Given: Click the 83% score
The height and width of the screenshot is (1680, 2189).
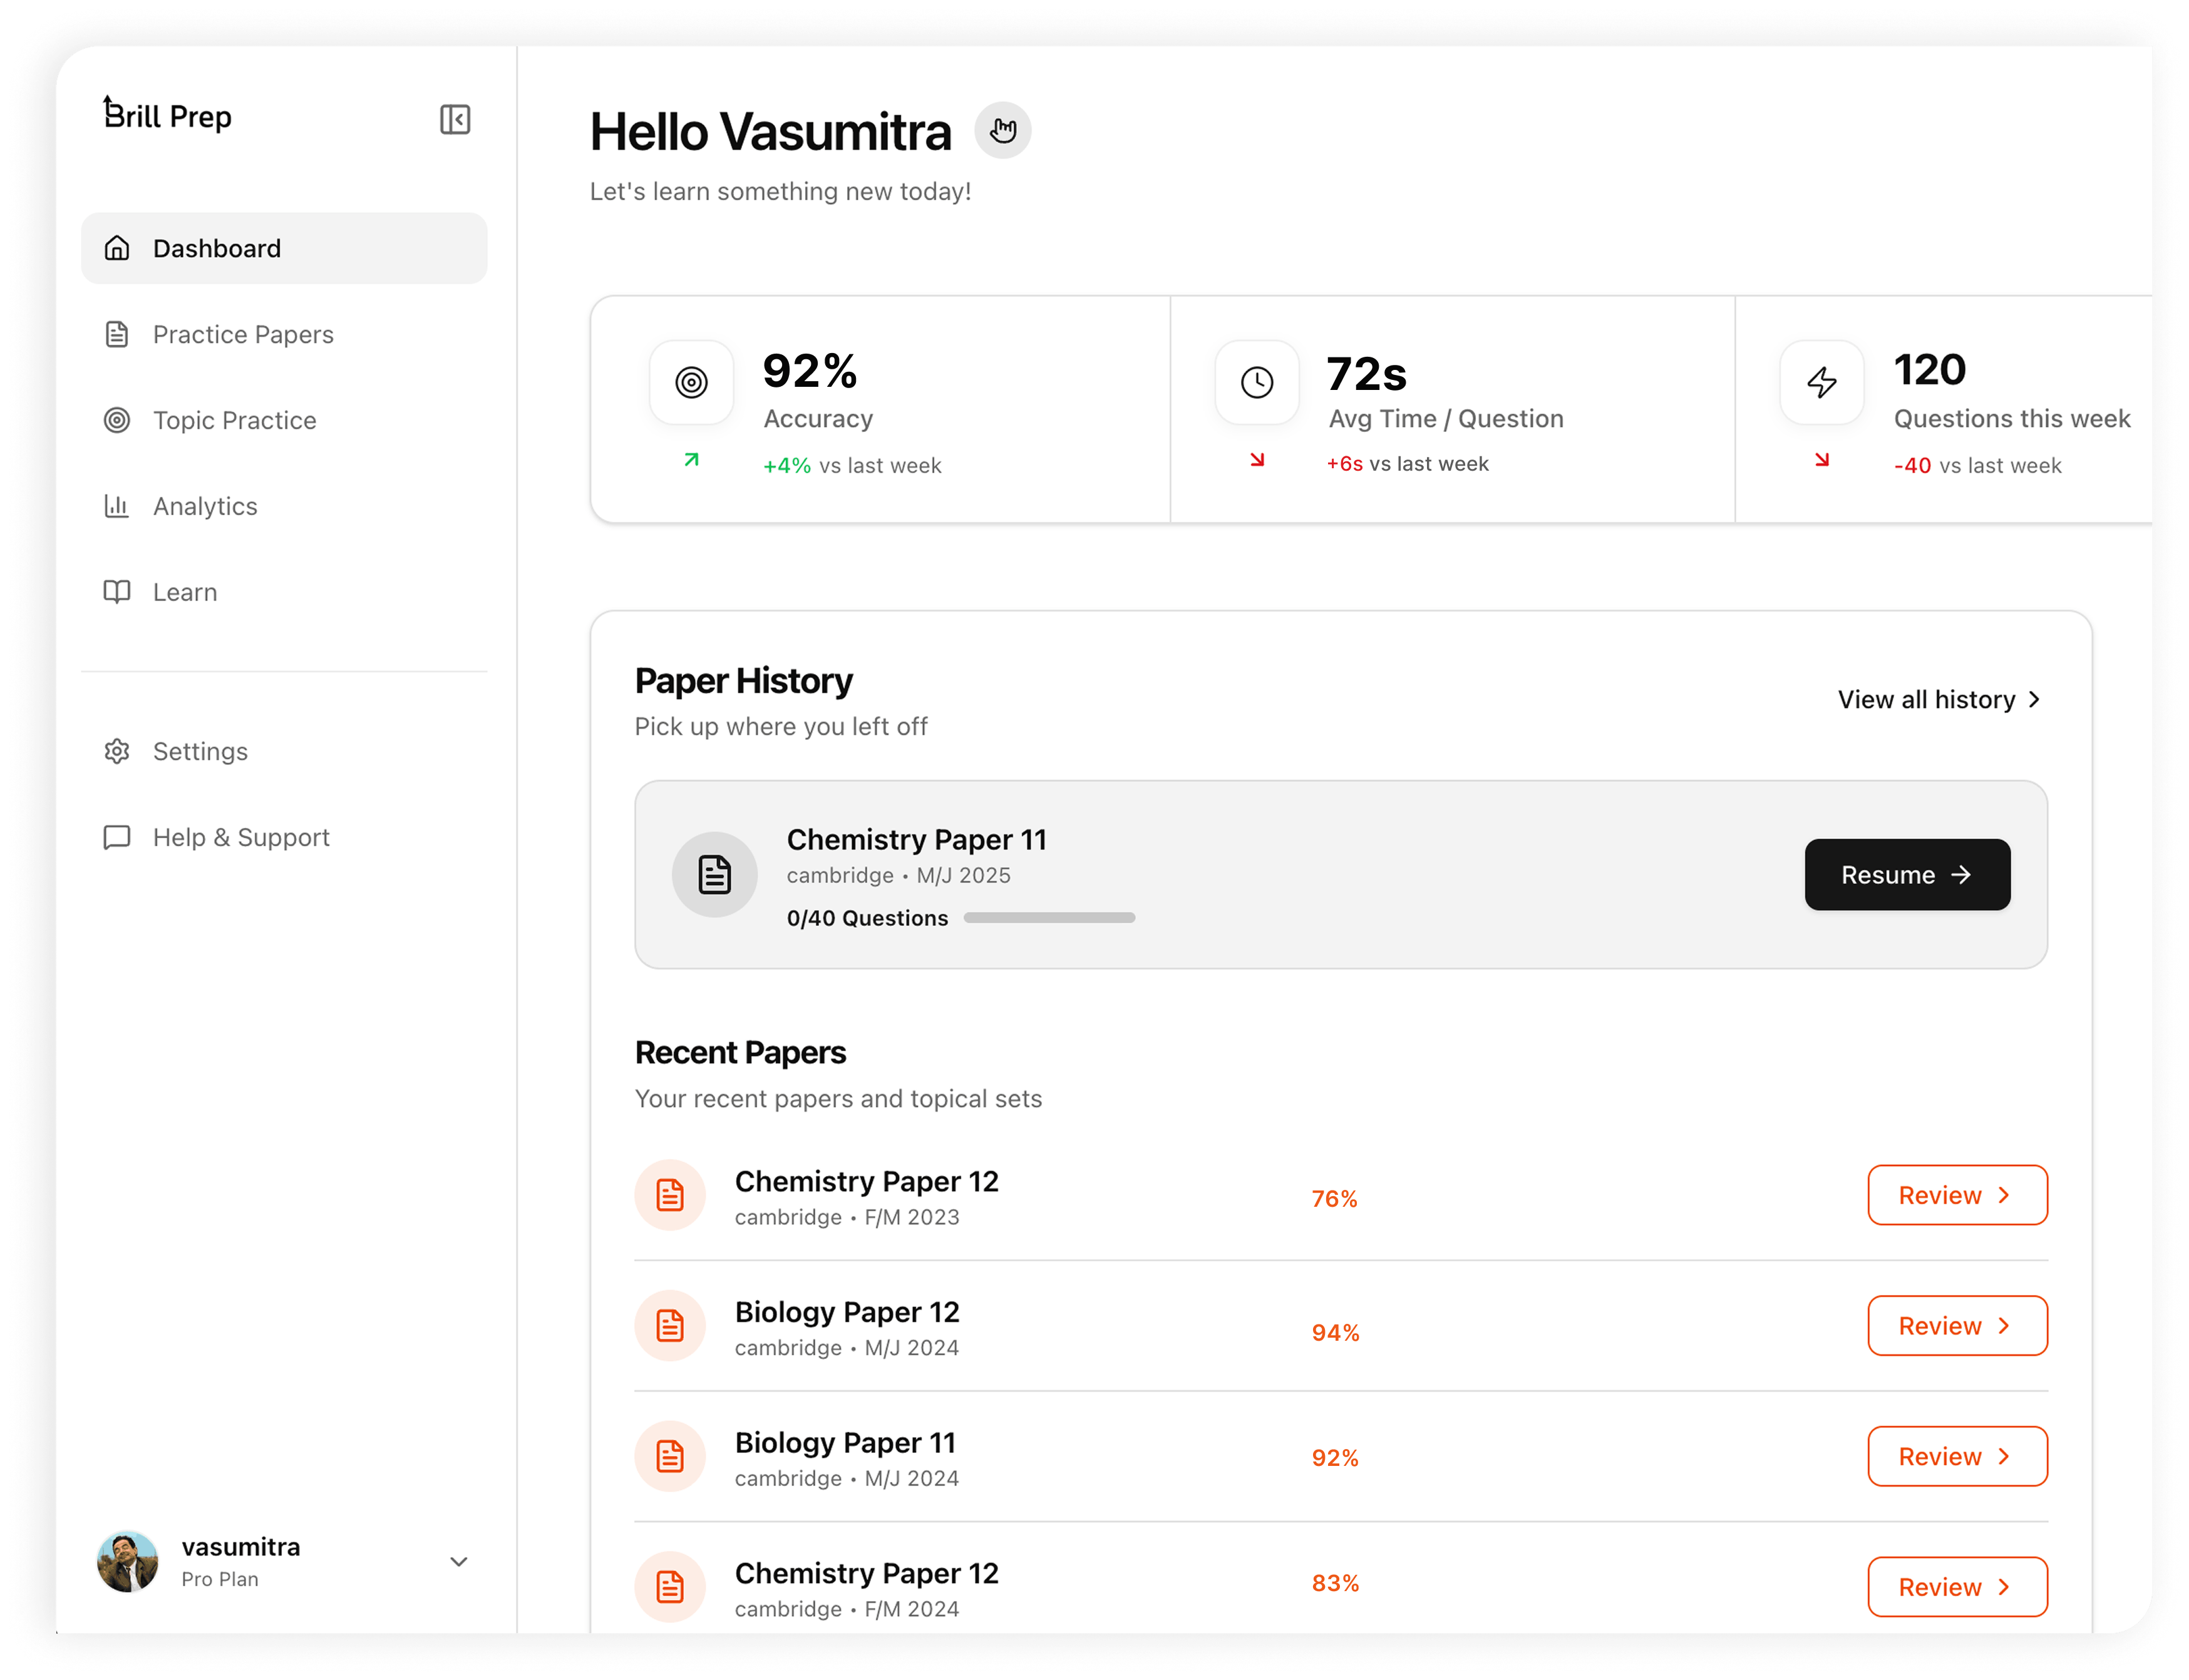Looking at the screenshot, I should (x=1334, y=1583).
